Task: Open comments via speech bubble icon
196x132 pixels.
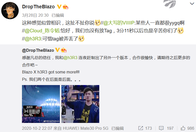Action: [x=161, y=128]
